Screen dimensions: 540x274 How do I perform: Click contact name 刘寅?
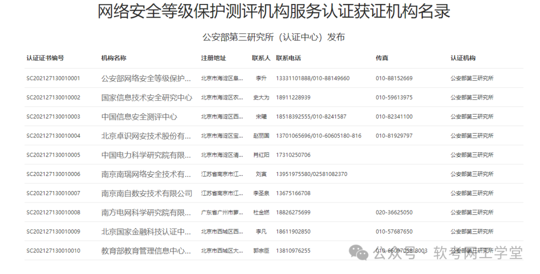[x=261, y=174]
